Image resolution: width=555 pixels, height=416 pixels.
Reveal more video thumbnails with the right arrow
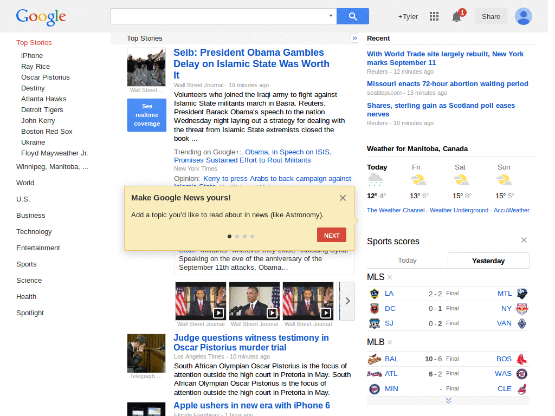tap(347, 301)
